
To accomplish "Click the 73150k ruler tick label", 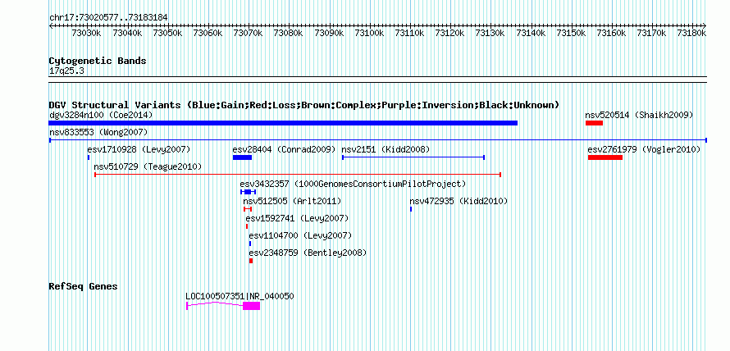I will point(571,33).
